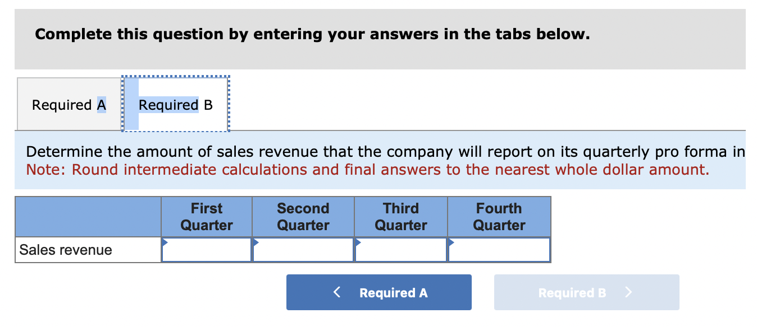Click the grayed Required B navigation button
Viewport: 757px width, 327px height.
click(x=586, y=292)
